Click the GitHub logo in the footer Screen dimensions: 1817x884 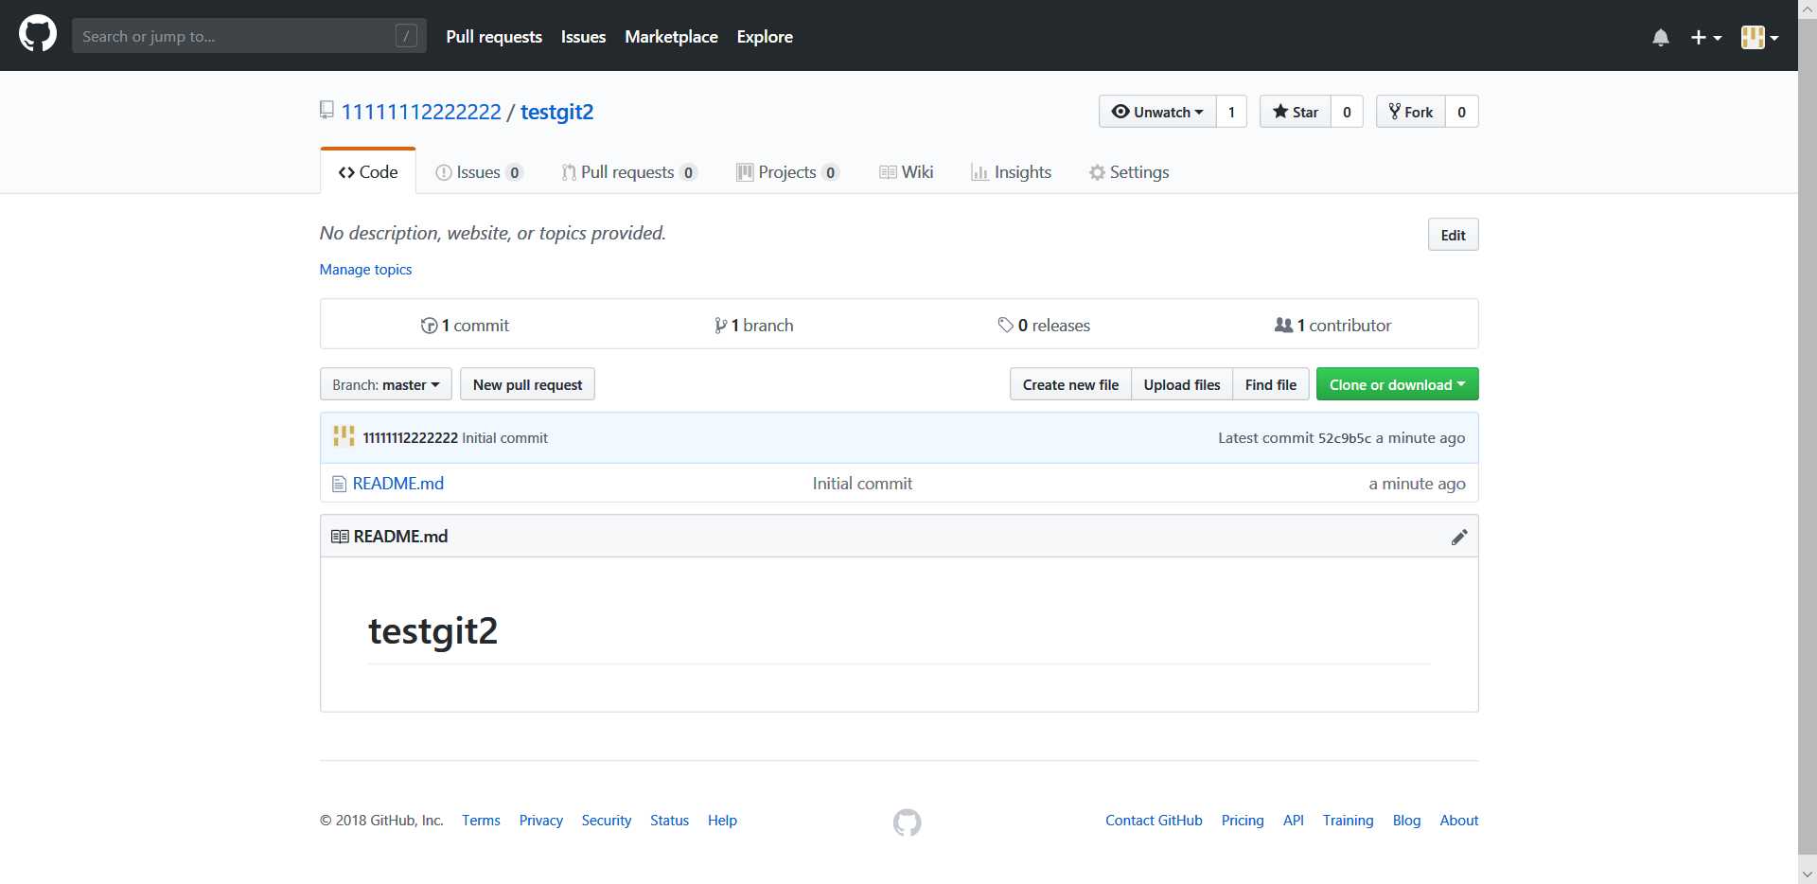point(907,822)
